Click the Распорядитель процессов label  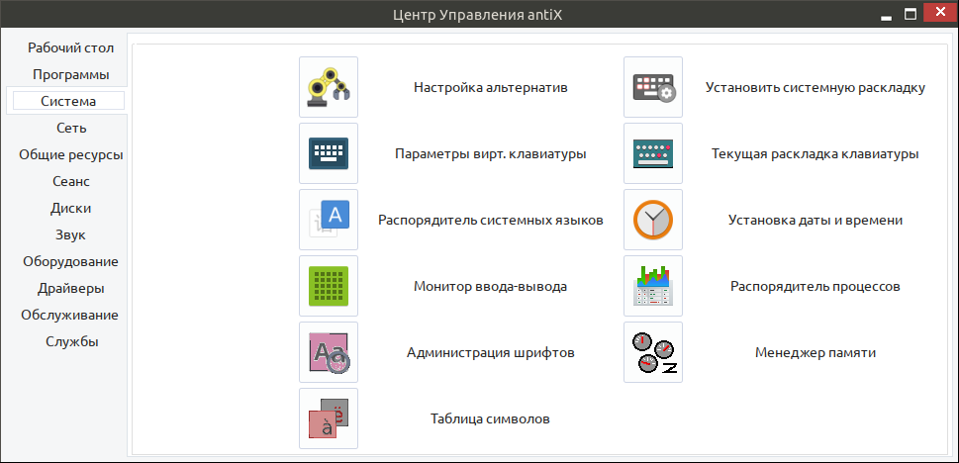pyautogui.click(x=815, y=286)
